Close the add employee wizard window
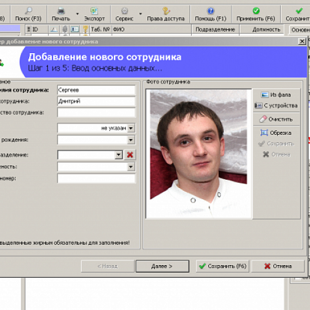 [302, 41]
